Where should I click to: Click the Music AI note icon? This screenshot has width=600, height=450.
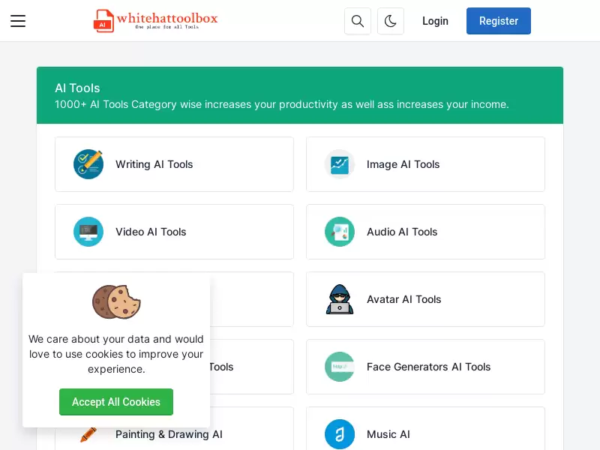click(x=340, y=434)
